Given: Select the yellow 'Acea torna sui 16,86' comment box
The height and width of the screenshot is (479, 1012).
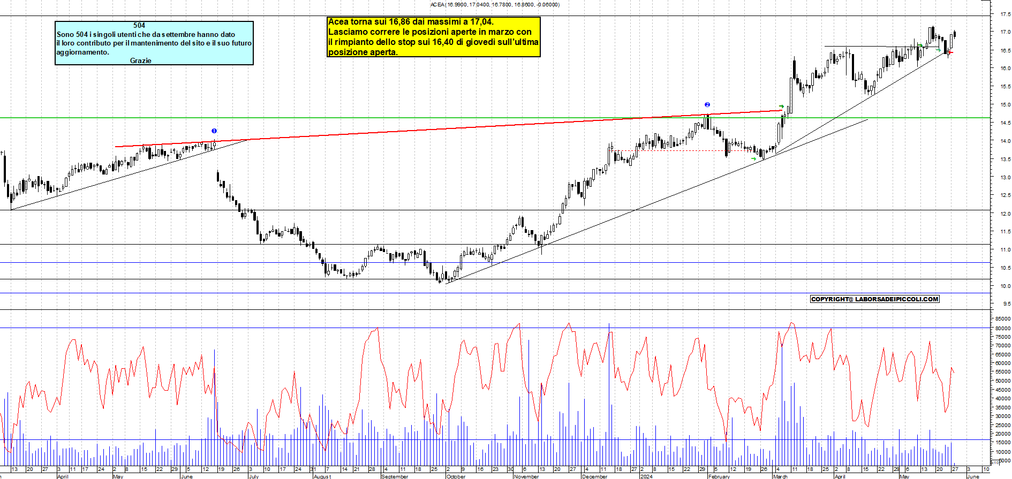Looking at the screenshot, I should 434,37.
